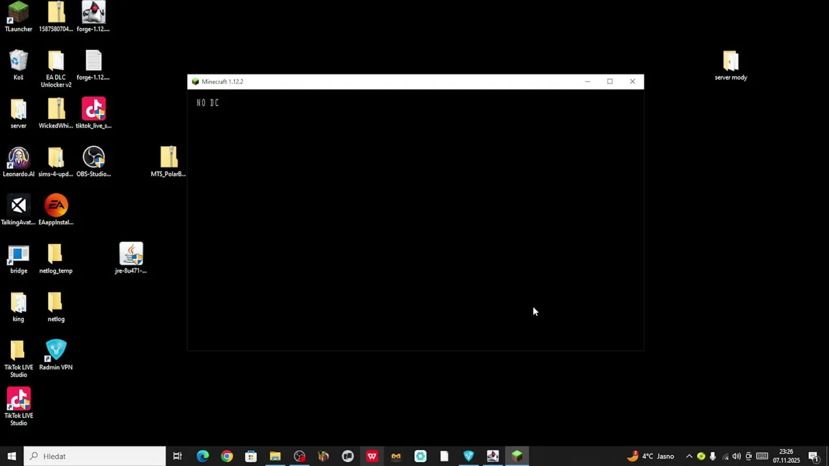Image resolution: width=829 pixels, height=466 pixels.
Task: Select the MTS_PolarB zip archive
Action: click(x=168, y=162)
